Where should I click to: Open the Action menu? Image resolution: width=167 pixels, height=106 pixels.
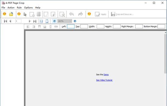[x=11, y=8]
